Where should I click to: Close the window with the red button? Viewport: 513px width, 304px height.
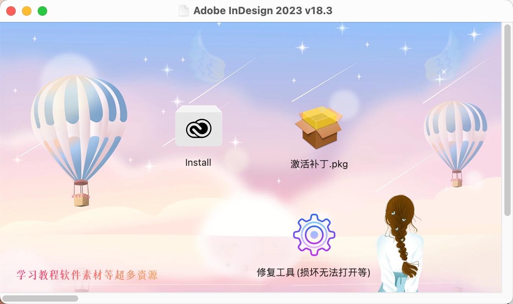11,11
